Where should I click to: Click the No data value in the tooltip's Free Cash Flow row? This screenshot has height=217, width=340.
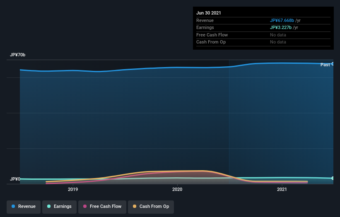tap(278, 35)
